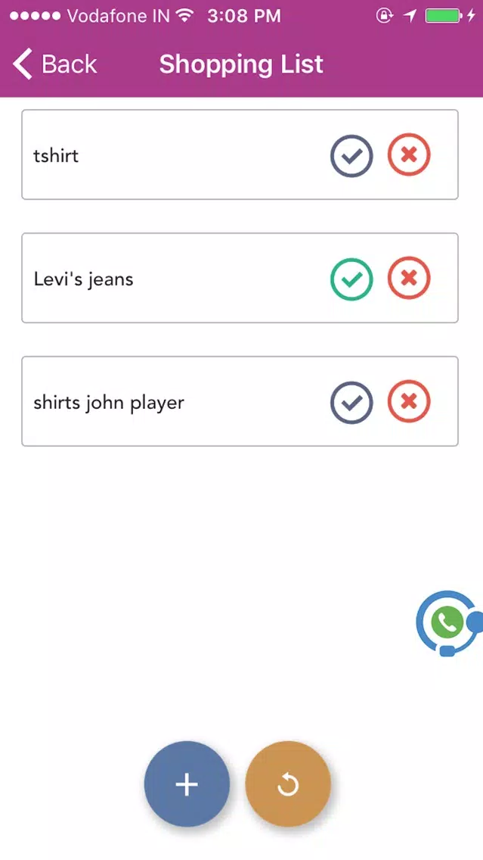
Task: Select the shirts john player entry text
Action: tap(109, 403)
